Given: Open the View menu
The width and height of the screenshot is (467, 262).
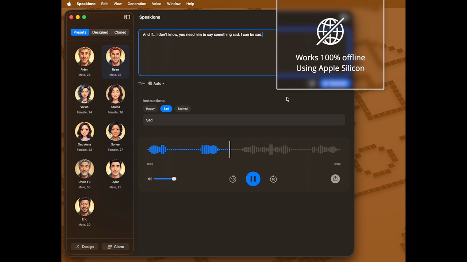Looking at the screenshot, I should point(117,4).
